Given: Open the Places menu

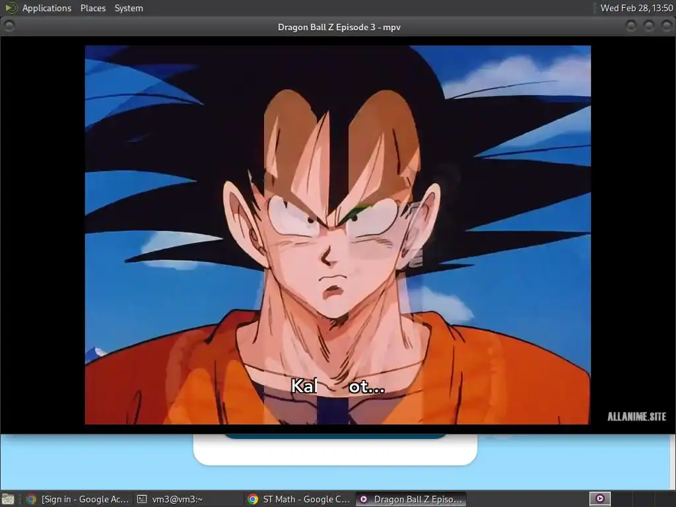Looking at the screenshot, I should point(92,8).
